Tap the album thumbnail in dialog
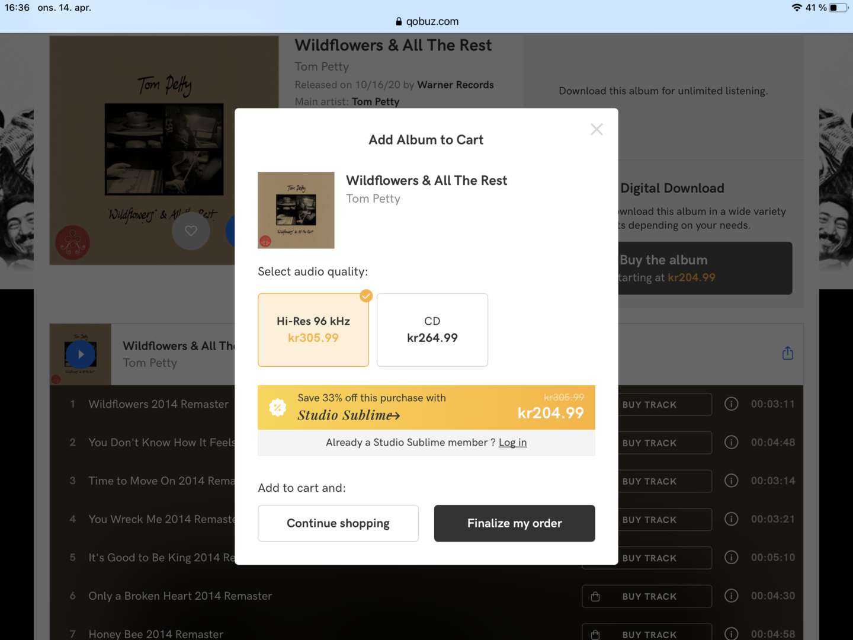 click(296, 210)
